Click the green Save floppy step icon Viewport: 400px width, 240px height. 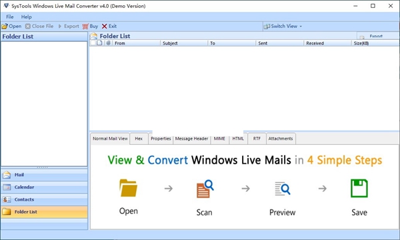pyautogui.click(x=359, y=188)
